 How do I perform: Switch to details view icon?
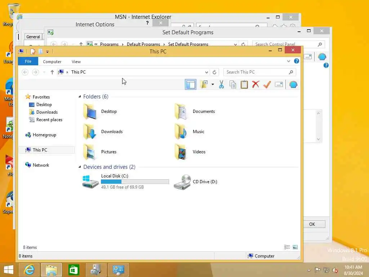(x=287, y=247)
